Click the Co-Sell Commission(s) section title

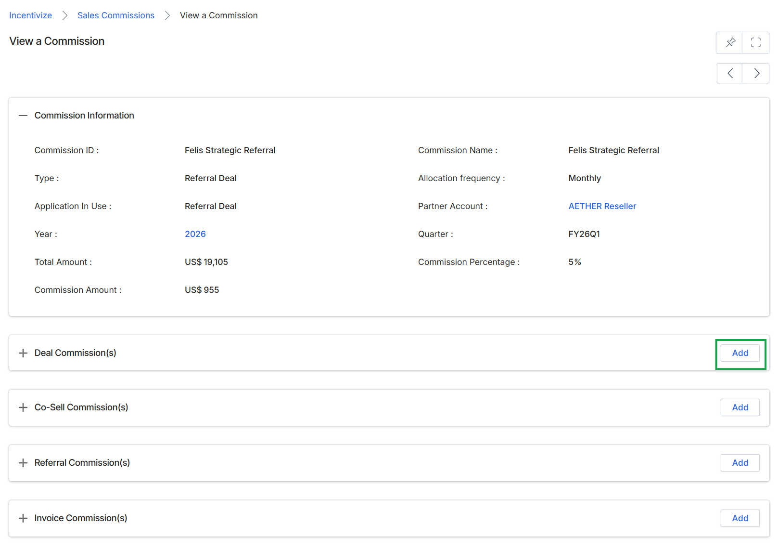(81, 407)
